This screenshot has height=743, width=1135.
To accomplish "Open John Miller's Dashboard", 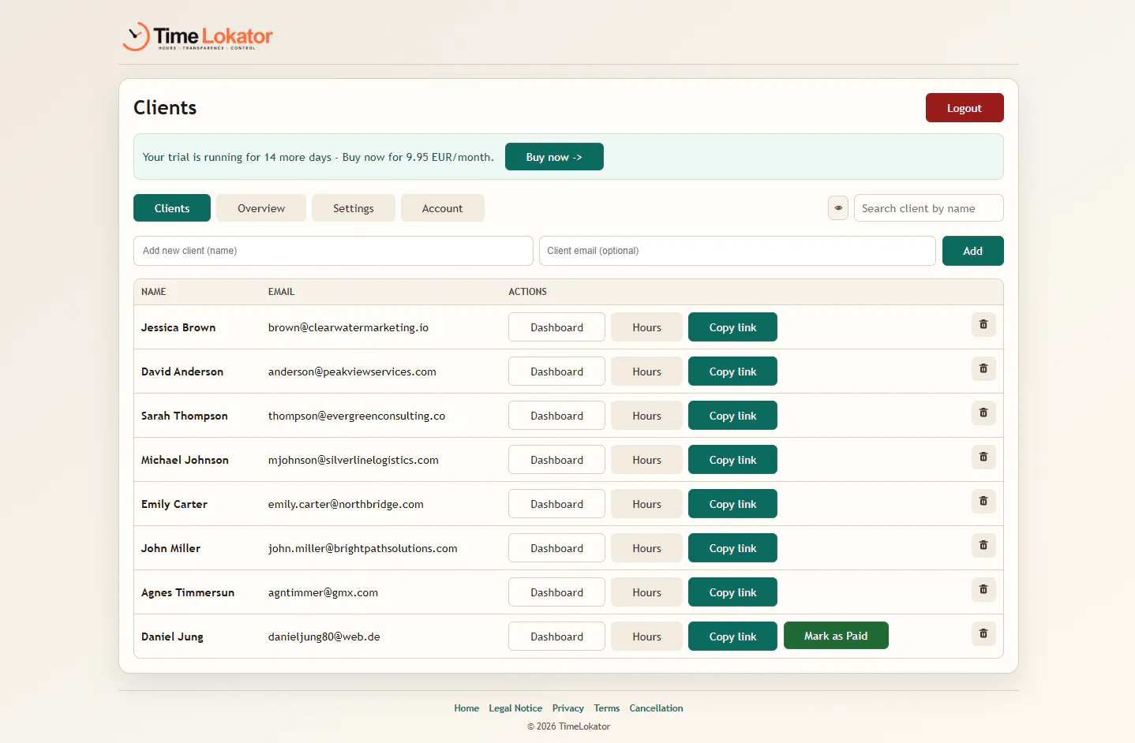I will coord(556,548).
